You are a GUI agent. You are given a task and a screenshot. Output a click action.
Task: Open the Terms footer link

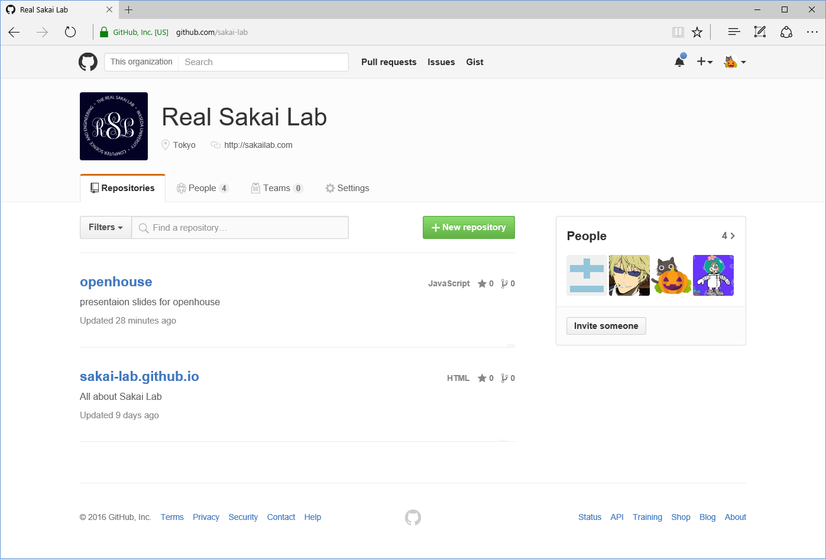pyautogui.click(x=172, y=517)
